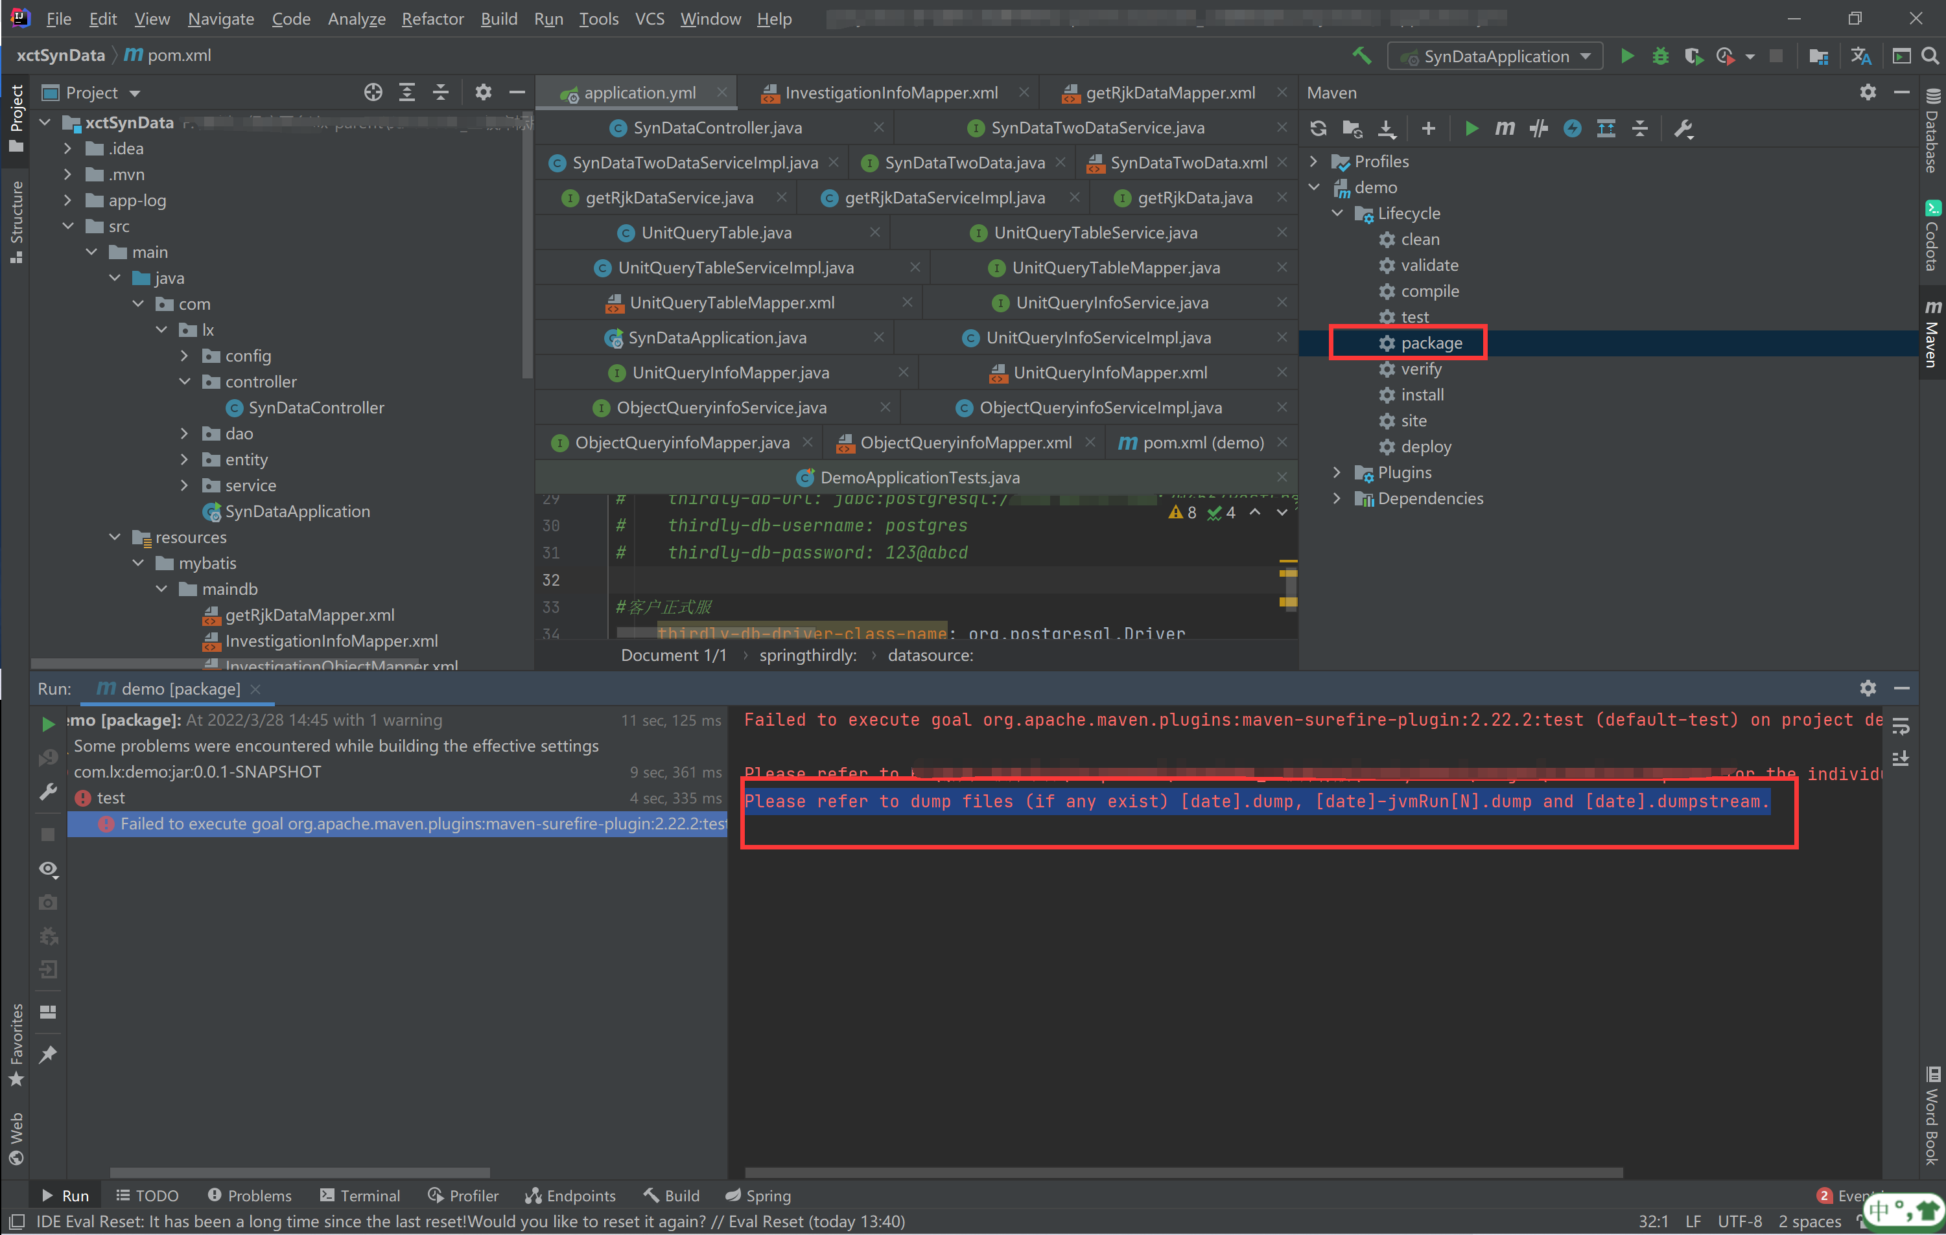1946x1235 pixels.
Task: Click Reload All Maven Projects icon
Action: pyautogui.click(x=1318, y=128)
